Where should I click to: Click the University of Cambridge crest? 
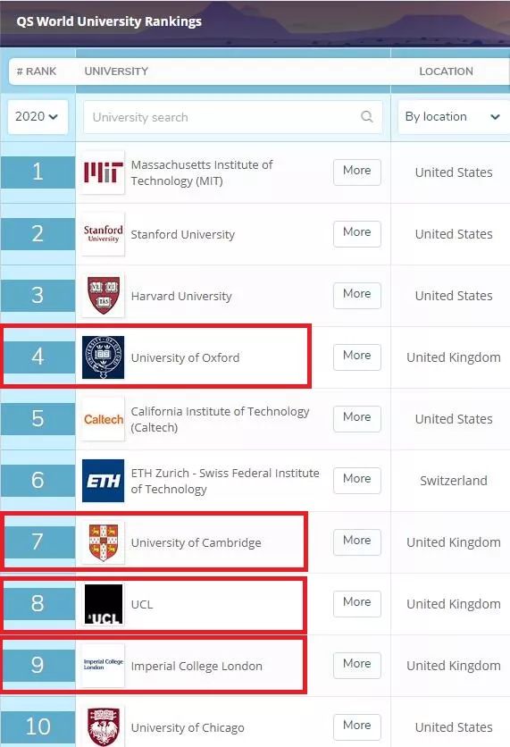point(104,542)
